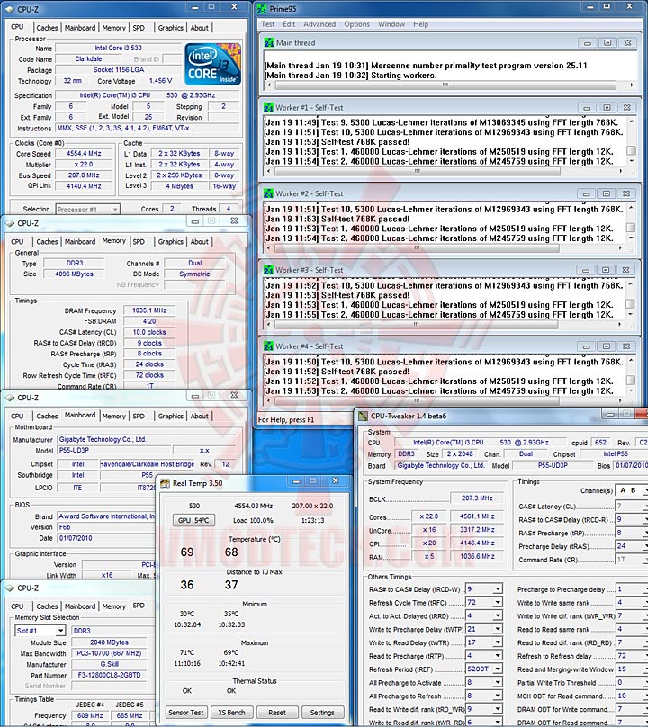The height and width of the screenshot is (727, 648).
Task: Click the Intel Core i3 logo in CPU-Z
Action: coord(213,64)
